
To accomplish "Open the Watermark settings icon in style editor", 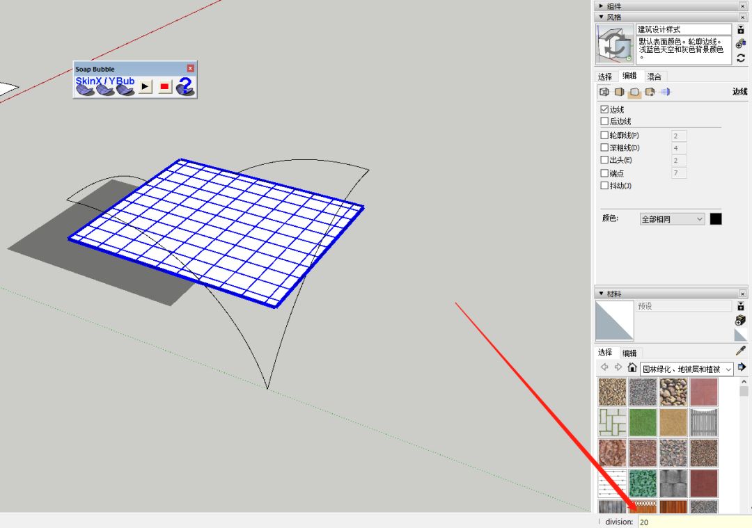I will [x=650, y=92].
